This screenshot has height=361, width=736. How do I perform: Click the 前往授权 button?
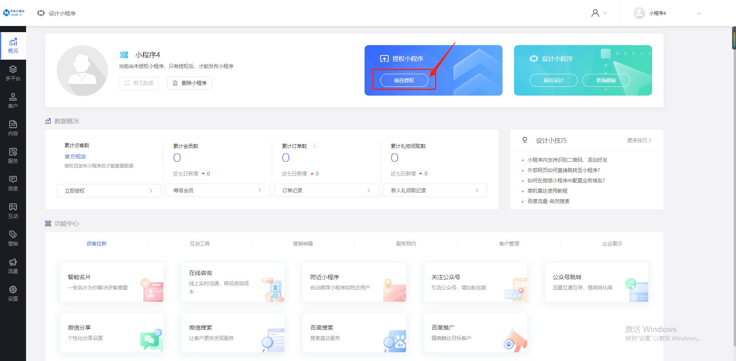(404, 80)
